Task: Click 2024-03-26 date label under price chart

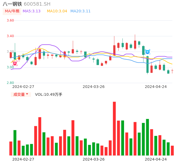Action: point(94,87)
